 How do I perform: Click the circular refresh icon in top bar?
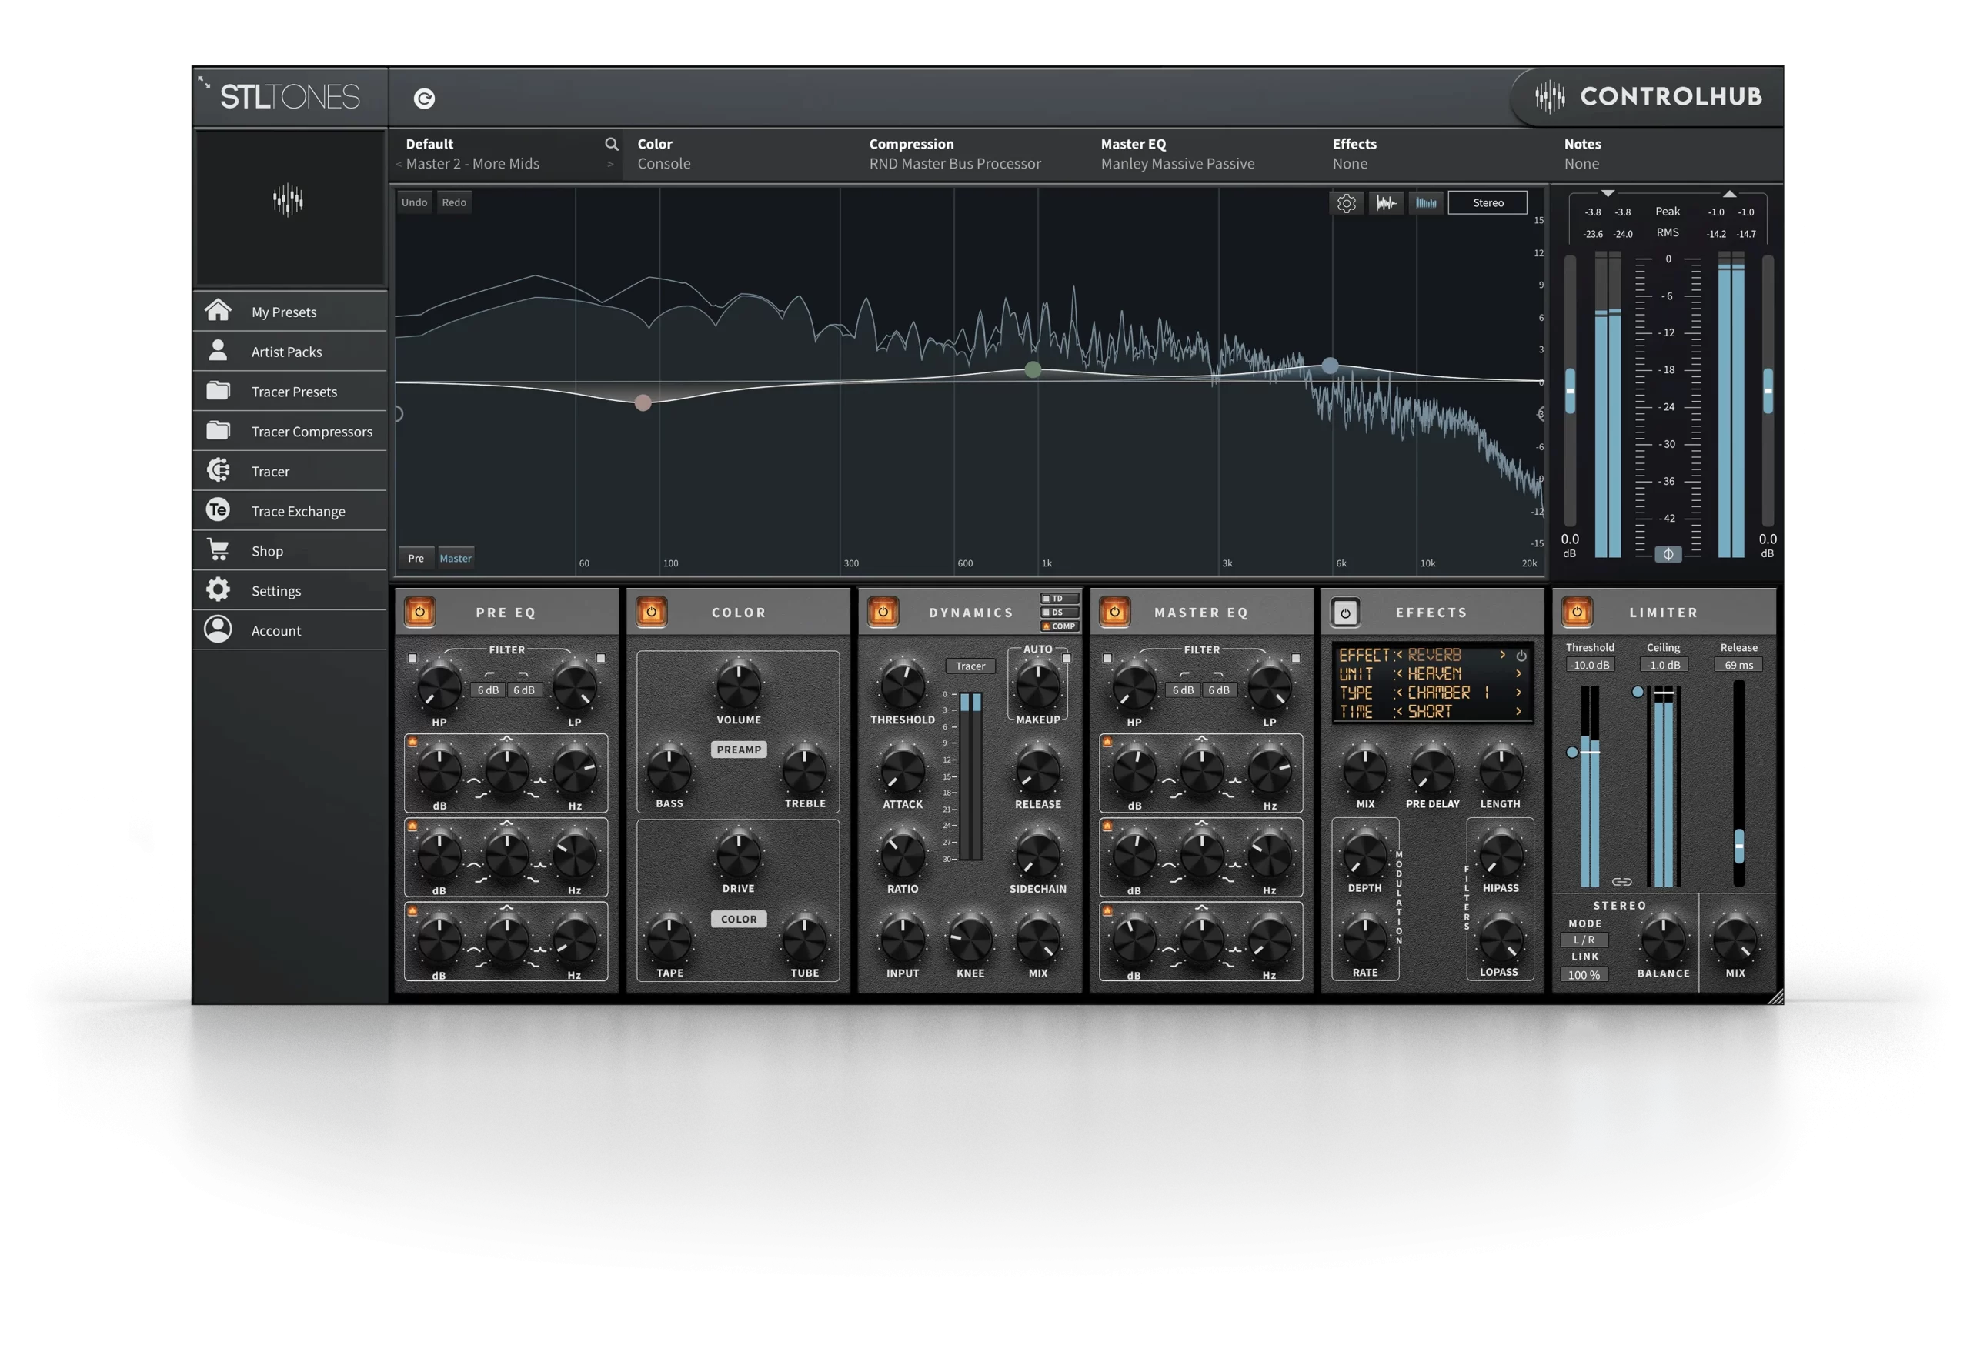[424, 99]
